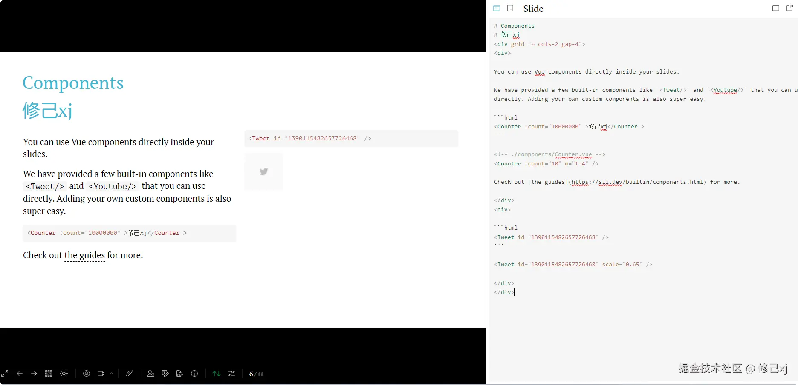The height and width of the screenshot is (385, 798).
Task: Switch editor to slide notes mode
Action: tap(510, 8)
